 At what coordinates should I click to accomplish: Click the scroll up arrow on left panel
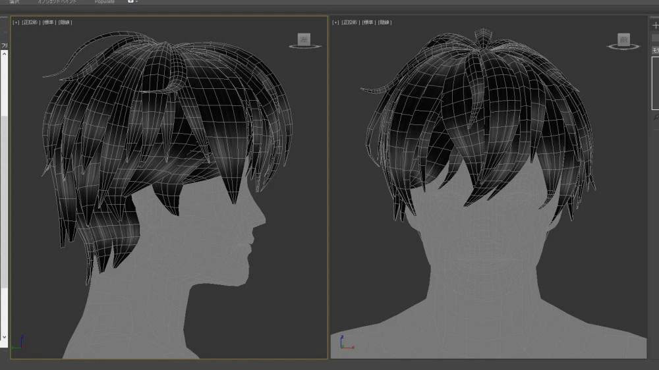[x=4, y=54]
